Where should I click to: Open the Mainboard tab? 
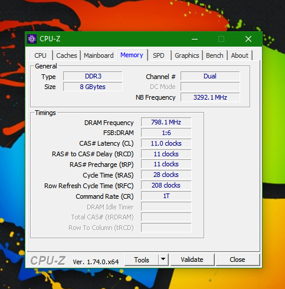(x=99, y=55)
